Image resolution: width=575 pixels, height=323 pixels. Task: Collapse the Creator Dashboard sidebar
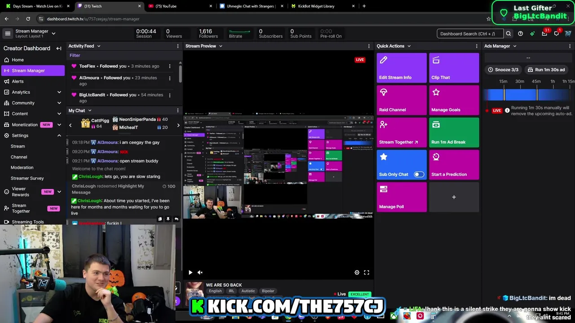pos(59,48)
